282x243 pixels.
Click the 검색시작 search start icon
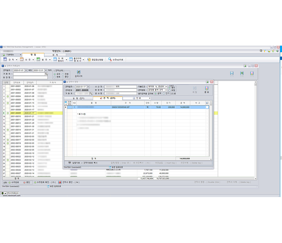tap(79, 72)
